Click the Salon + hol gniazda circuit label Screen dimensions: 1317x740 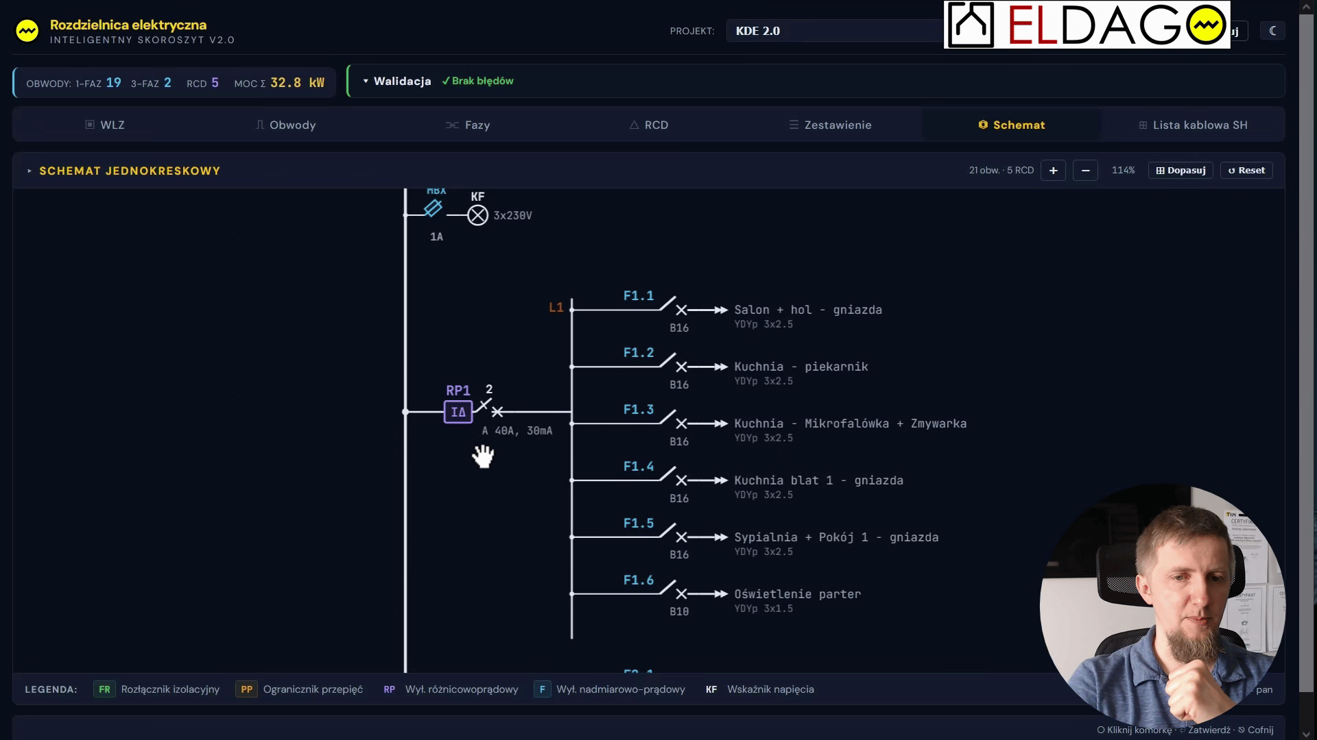[808, 310]
